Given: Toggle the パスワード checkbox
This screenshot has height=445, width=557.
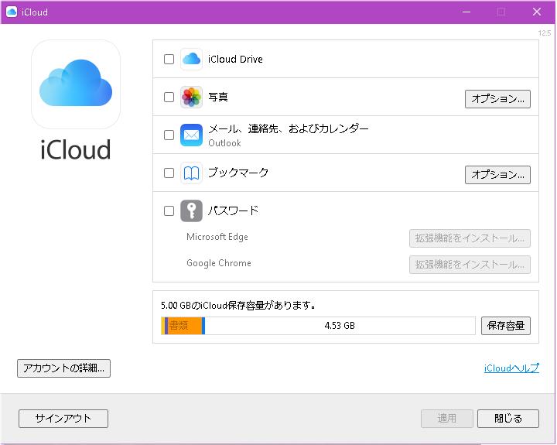Looking at the screenshot, I should [x=169, y=211].
